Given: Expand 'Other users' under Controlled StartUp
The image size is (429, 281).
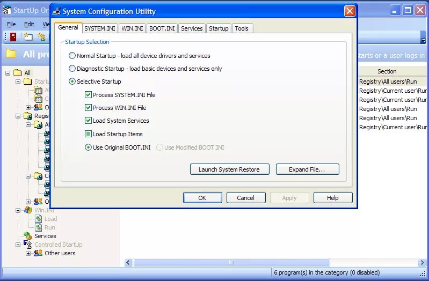Looking at the screenshot, I should [x=28, y=253].
